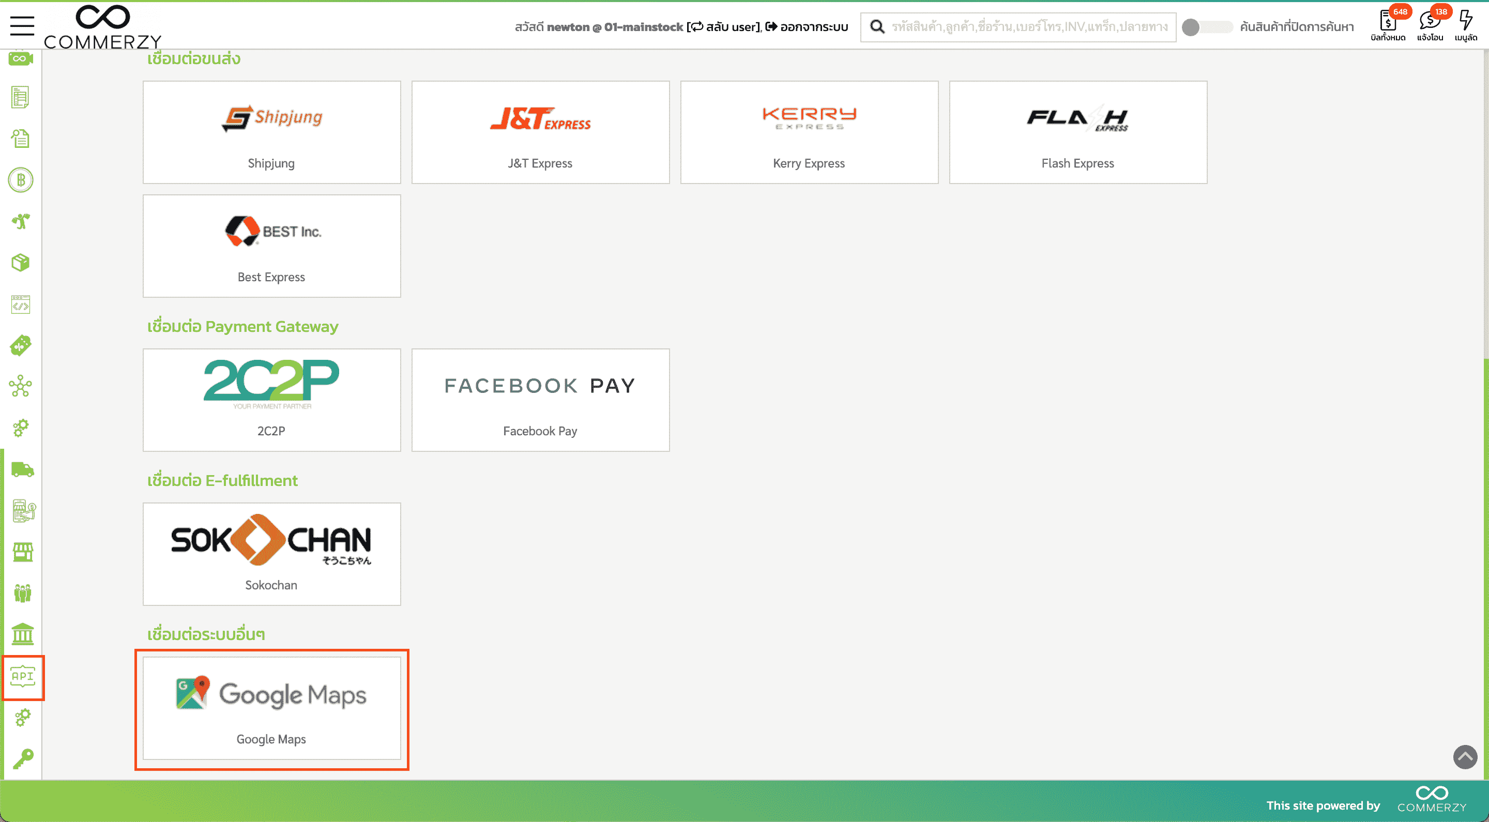1489x822 pixels.
Task: Open the clipboard orders sidebar icon
Action: (21, 139)
